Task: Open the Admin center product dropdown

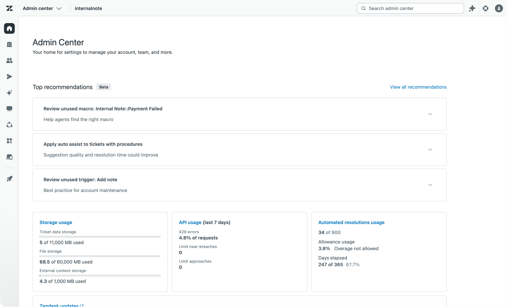Action: (x=42, y=8)
